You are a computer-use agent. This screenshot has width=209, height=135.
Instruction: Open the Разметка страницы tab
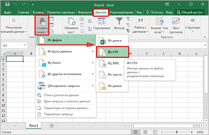pyautogui.click(x=61, y=12)
